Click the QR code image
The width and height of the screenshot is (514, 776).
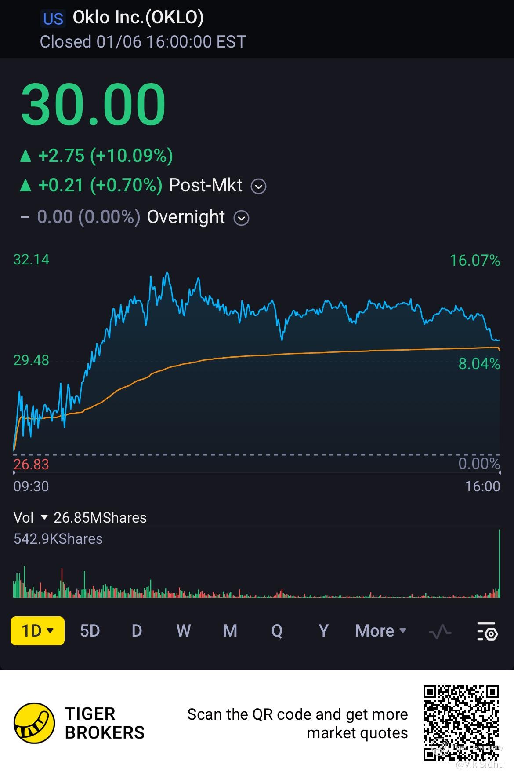coord(461,723)
